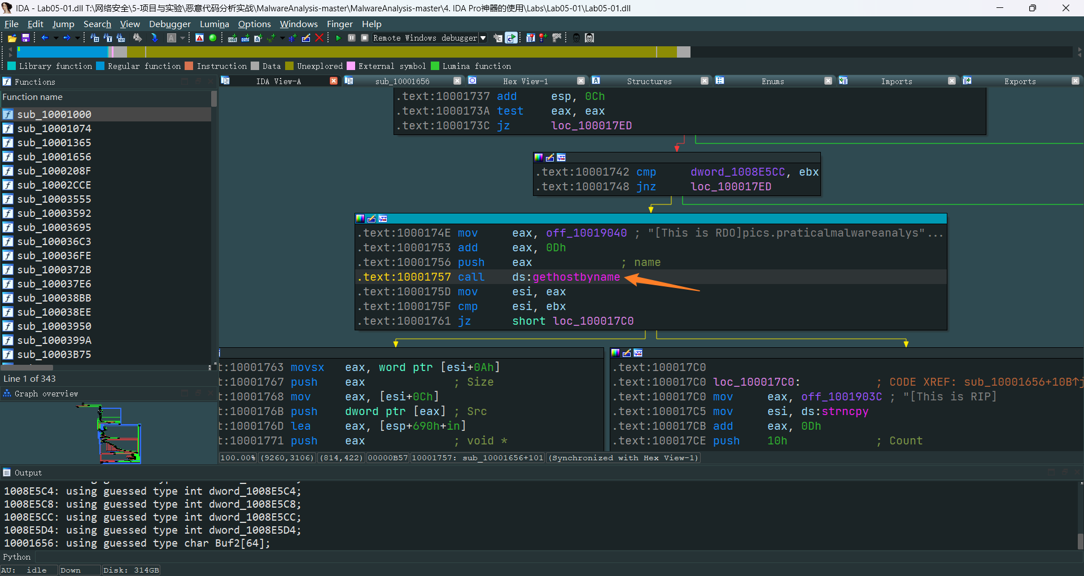Click off_10019040 operand in the mov line
The width and height of the screenshot is (1084, 576).
click(x=586, y=233)
